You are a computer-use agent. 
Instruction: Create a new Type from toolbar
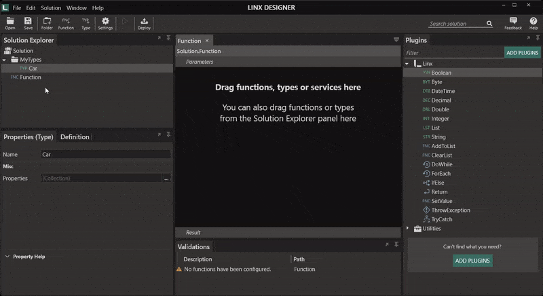coord(86,23)
